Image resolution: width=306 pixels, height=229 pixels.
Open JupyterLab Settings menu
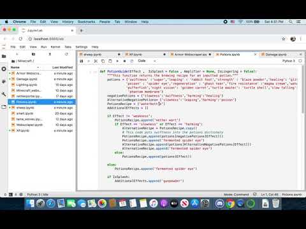click(82, 47)
